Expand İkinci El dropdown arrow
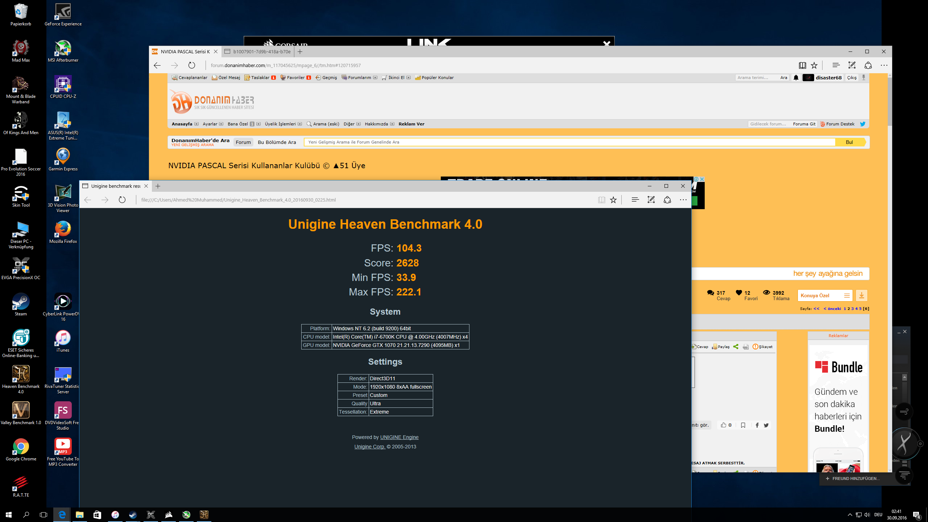The width and height of the screenshot is (928, 522). (409, 78)
